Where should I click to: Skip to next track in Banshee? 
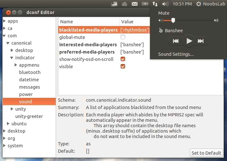pyautogui.click(x=201, y=41)
